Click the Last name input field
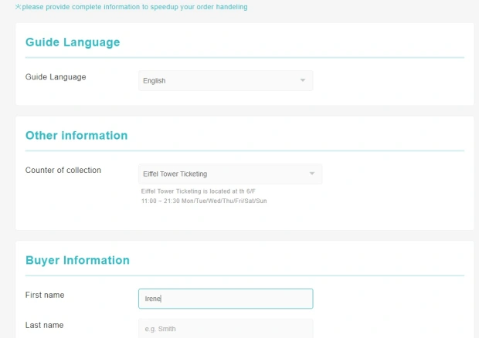The image size is (479, 338). [x=226, y=328]
